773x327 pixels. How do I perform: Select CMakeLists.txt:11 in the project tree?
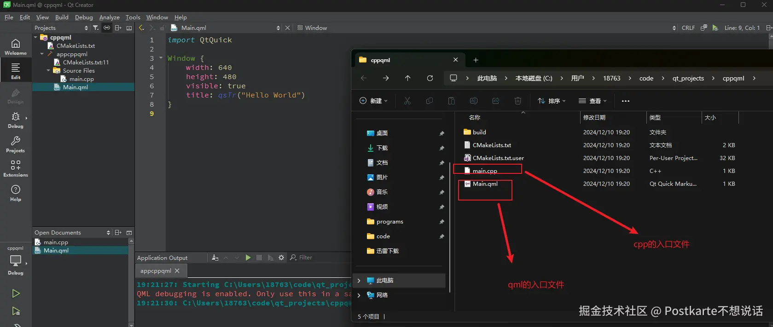click(x=86, y=62)
